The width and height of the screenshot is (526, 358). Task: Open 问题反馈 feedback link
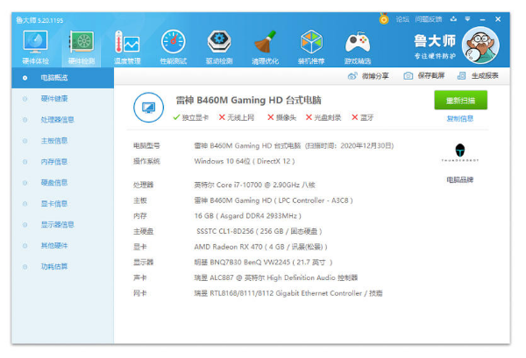point(429,19)
